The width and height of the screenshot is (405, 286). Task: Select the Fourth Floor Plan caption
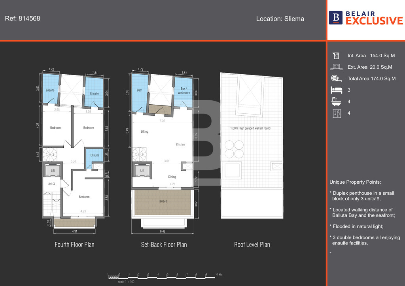pyautogui.click(x=74, y=245)
